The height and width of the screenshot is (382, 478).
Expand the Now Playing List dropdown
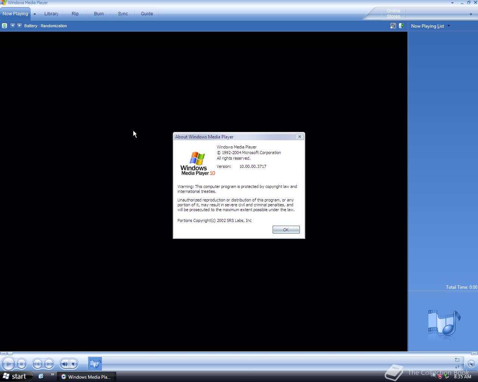pos(448,26)
